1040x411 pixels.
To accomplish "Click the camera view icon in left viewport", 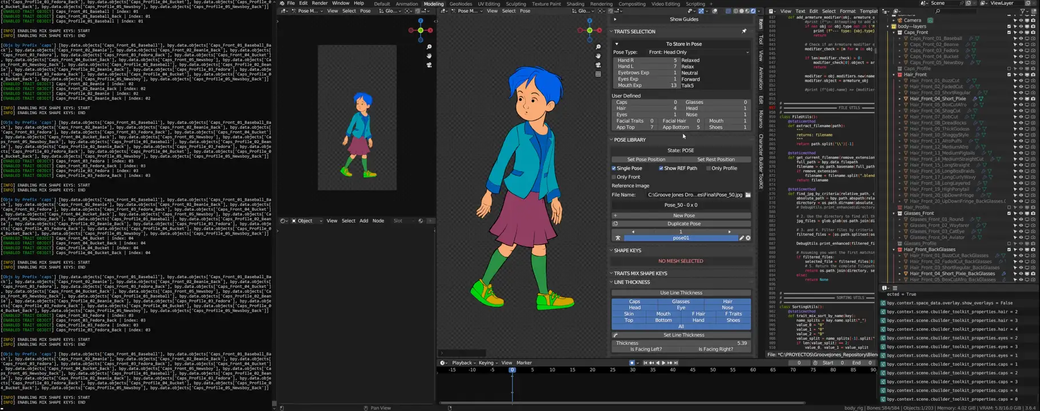I will click(429, 65).
